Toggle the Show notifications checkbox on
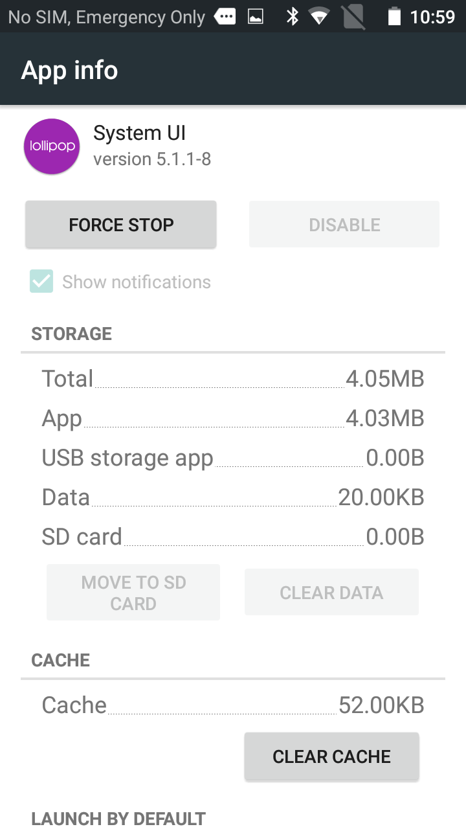 pos(41,282)
